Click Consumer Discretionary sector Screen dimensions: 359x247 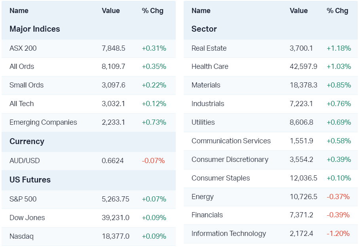[230, 160]
